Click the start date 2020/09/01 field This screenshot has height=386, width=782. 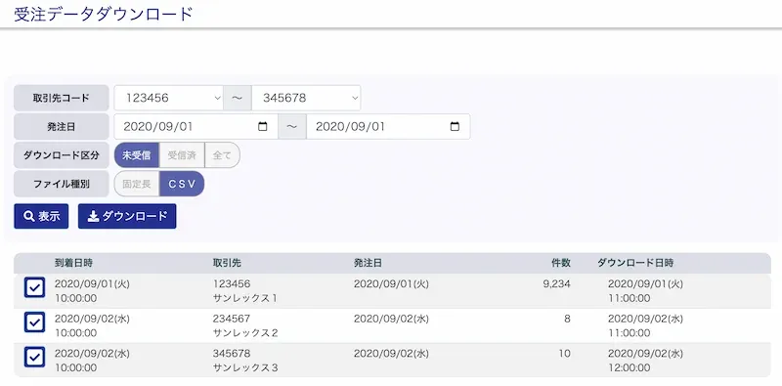(196, 127)
